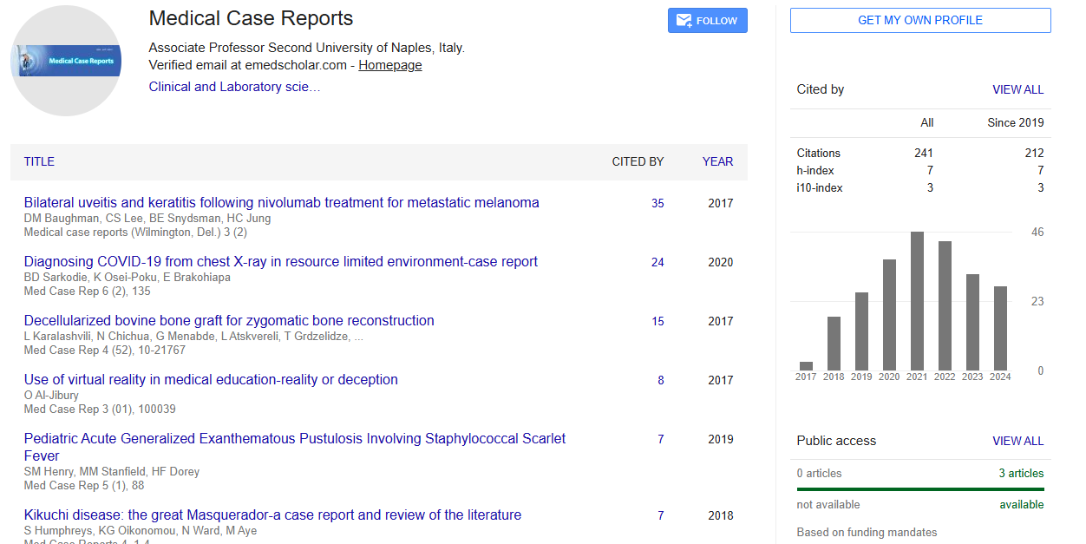Click the citation count 35 for first article
The width and height of the screenshot is (1086, 544).
[x=657, y=203]
